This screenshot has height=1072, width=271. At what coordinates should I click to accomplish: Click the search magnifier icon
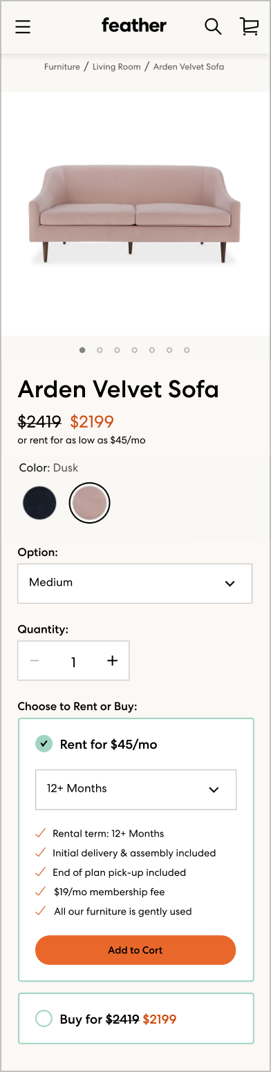click(213, 26)
